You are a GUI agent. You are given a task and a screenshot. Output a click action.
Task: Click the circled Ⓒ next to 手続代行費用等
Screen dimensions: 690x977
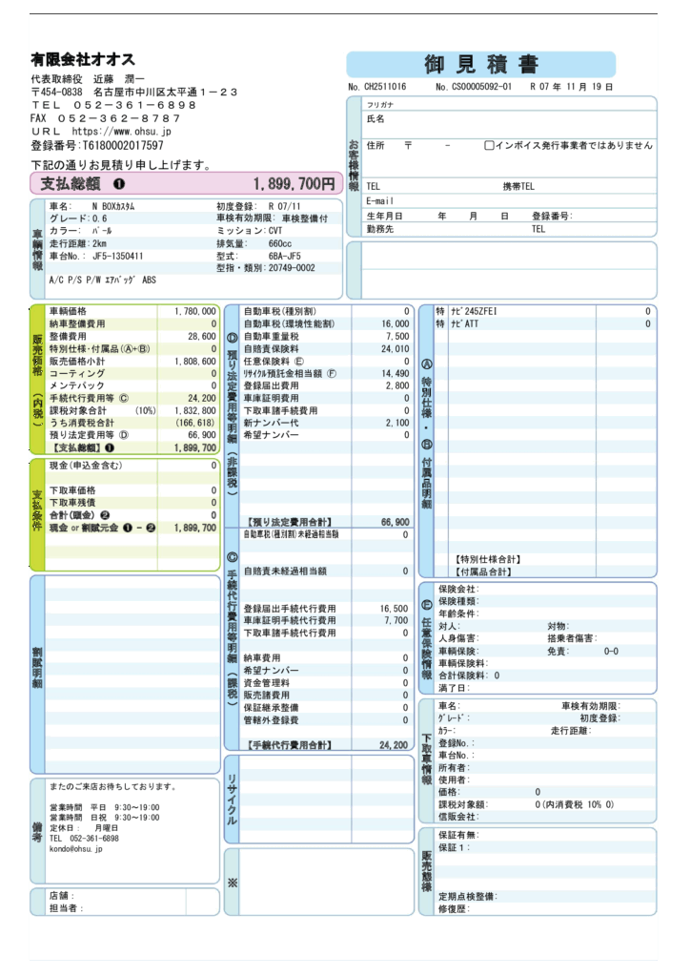[x=123, y=398]
